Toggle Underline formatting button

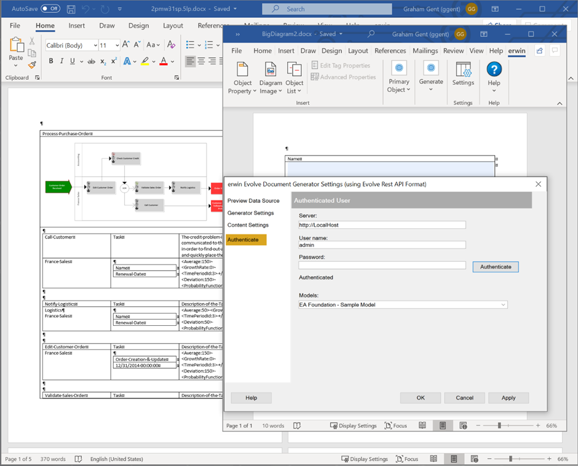click(x=72, y=61)
